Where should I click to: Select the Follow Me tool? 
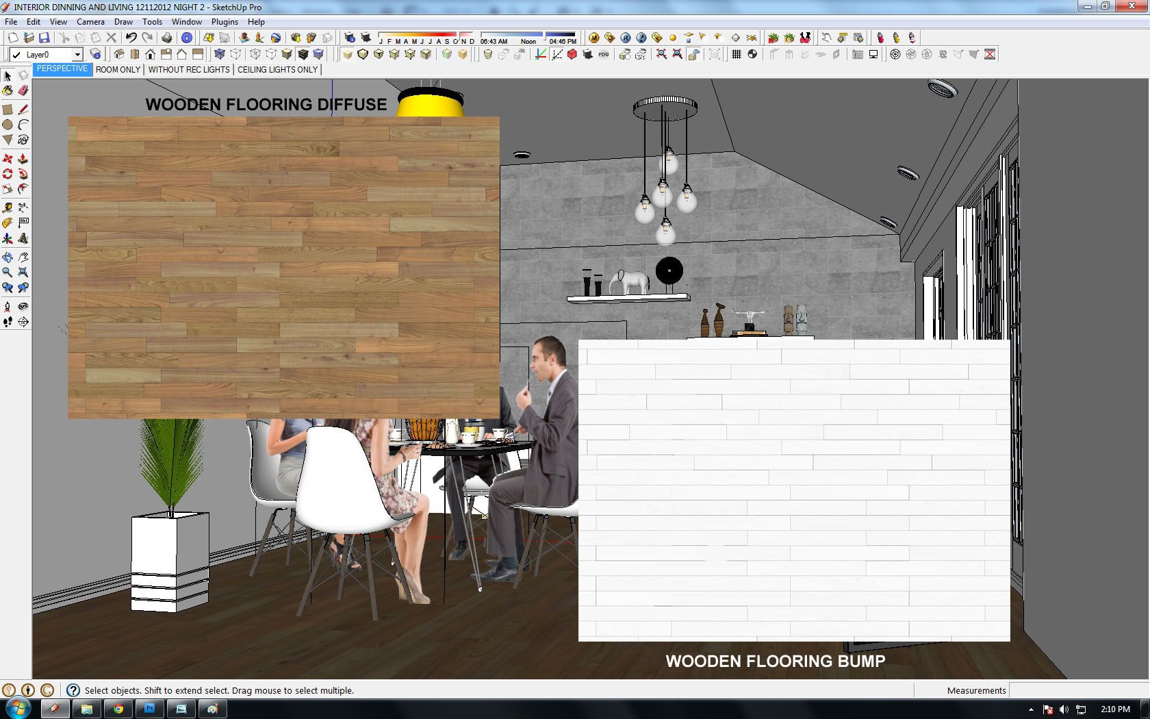23,174
